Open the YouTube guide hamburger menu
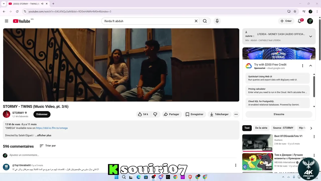321x181 pixels. pyautogui.click(x=7, y=21)
